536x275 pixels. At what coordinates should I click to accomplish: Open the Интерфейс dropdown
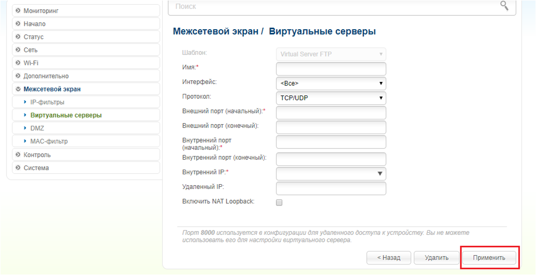coord(331,83)
